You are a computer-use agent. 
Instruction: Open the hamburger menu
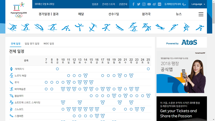pos(201,14)
